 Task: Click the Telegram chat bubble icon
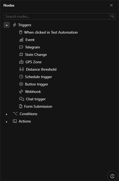21,47
